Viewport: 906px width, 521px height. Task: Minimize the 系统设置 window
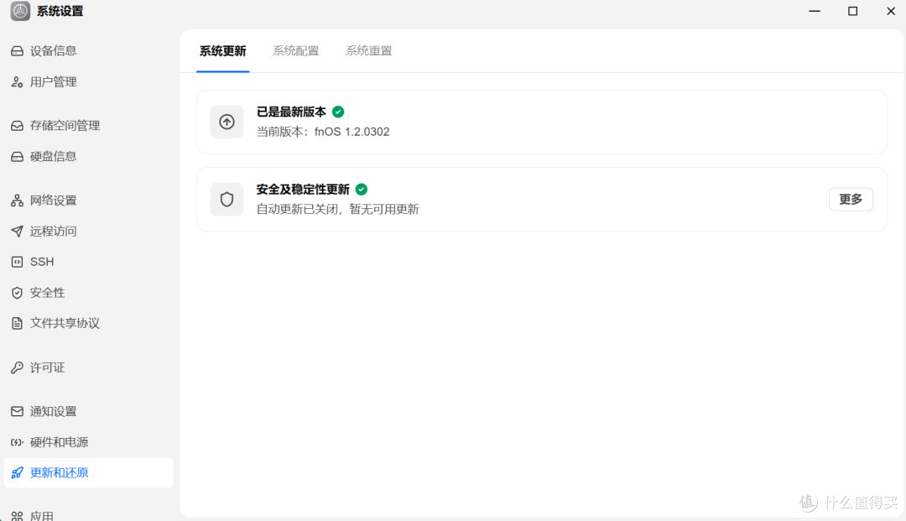[x=815, y=11]
